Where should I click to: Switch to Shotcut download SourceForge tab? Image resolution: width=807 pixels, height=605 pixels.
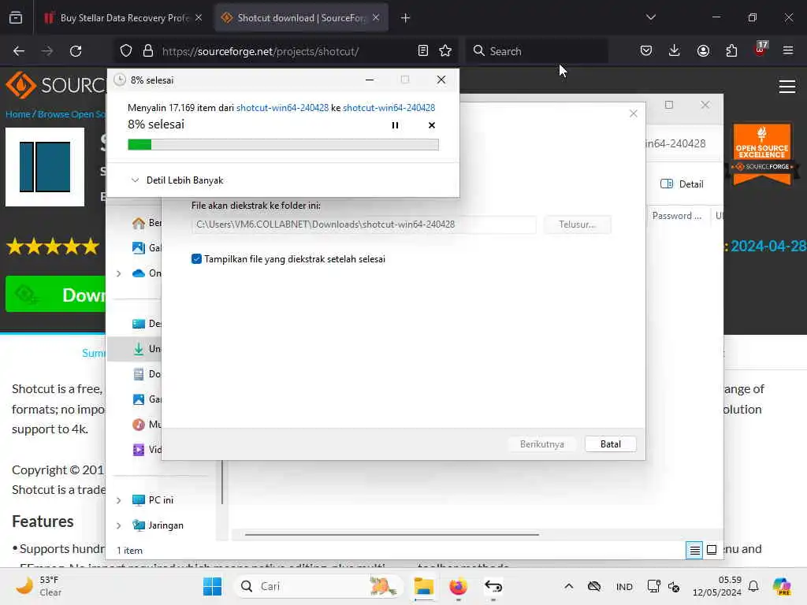point(301,18)
